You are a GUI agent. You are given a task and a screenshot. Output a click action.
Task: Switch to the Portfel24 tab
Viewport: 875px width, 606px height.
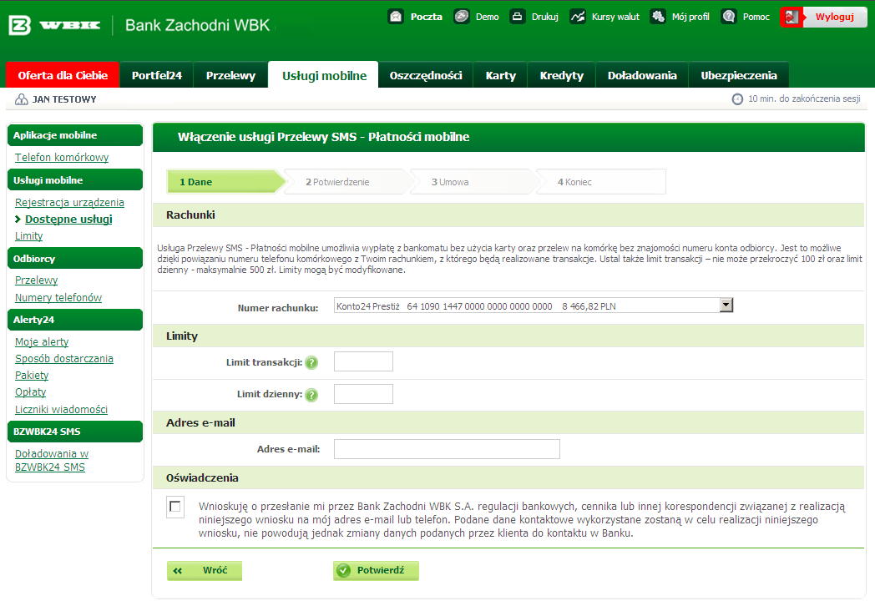(157, 75)
